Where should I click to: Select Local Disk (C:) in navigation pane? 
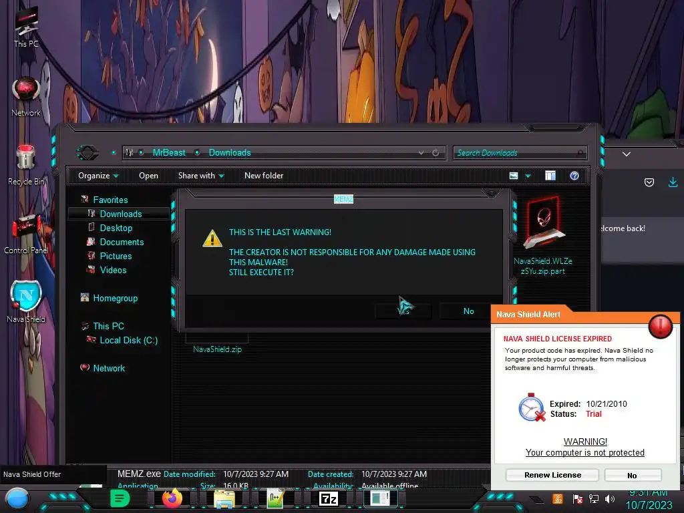coord(129,340)
